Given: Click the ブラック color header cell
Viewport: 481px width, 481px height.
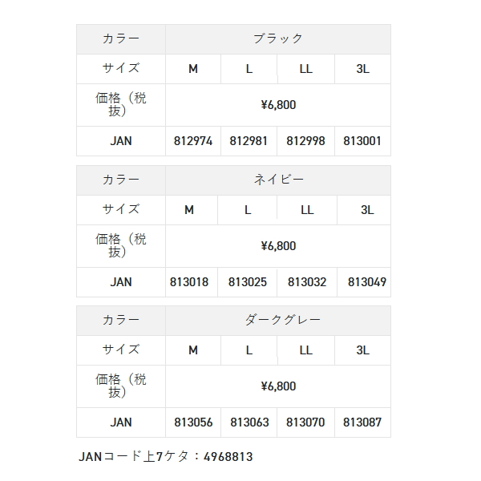Looking at the screenshot, I should [278, 38].
